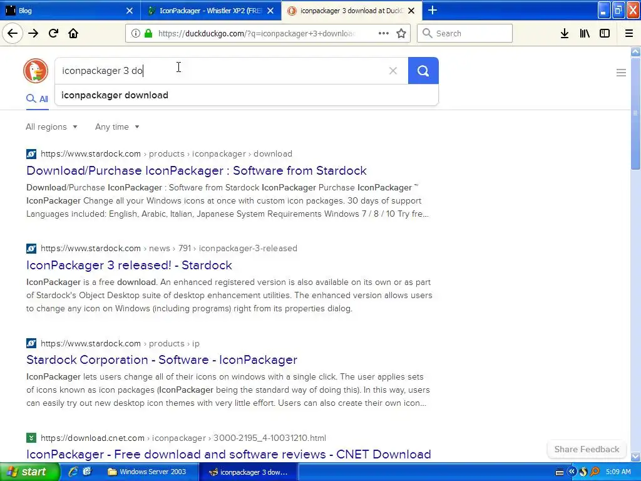The image size is (641, 481).
Task: Expand the All regions dropdown
Action: click(51, 127)
